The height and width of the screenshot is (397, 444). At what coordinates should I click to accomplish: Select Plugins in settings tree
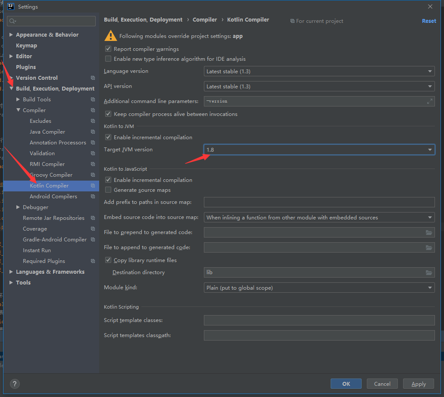pos(26,67)
